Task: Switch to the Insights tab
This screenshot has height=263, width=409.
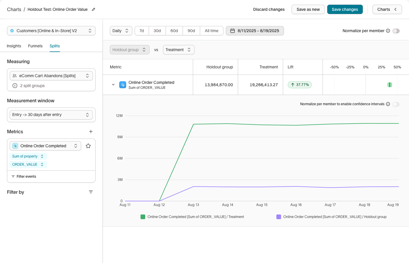Action: coord(14,46)
